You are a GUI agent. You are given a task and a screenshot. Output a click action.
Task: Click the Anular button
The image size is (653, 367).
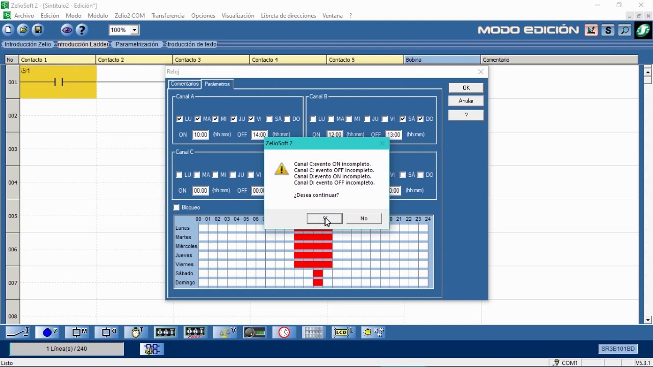point(466,101)
